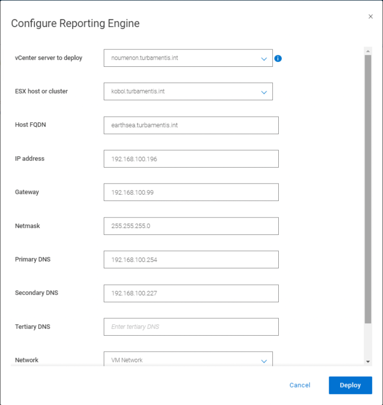The height and width of the screenshot is (405, 383).
Task: Open the VM Network dropdown
Action: pos(190,360)
